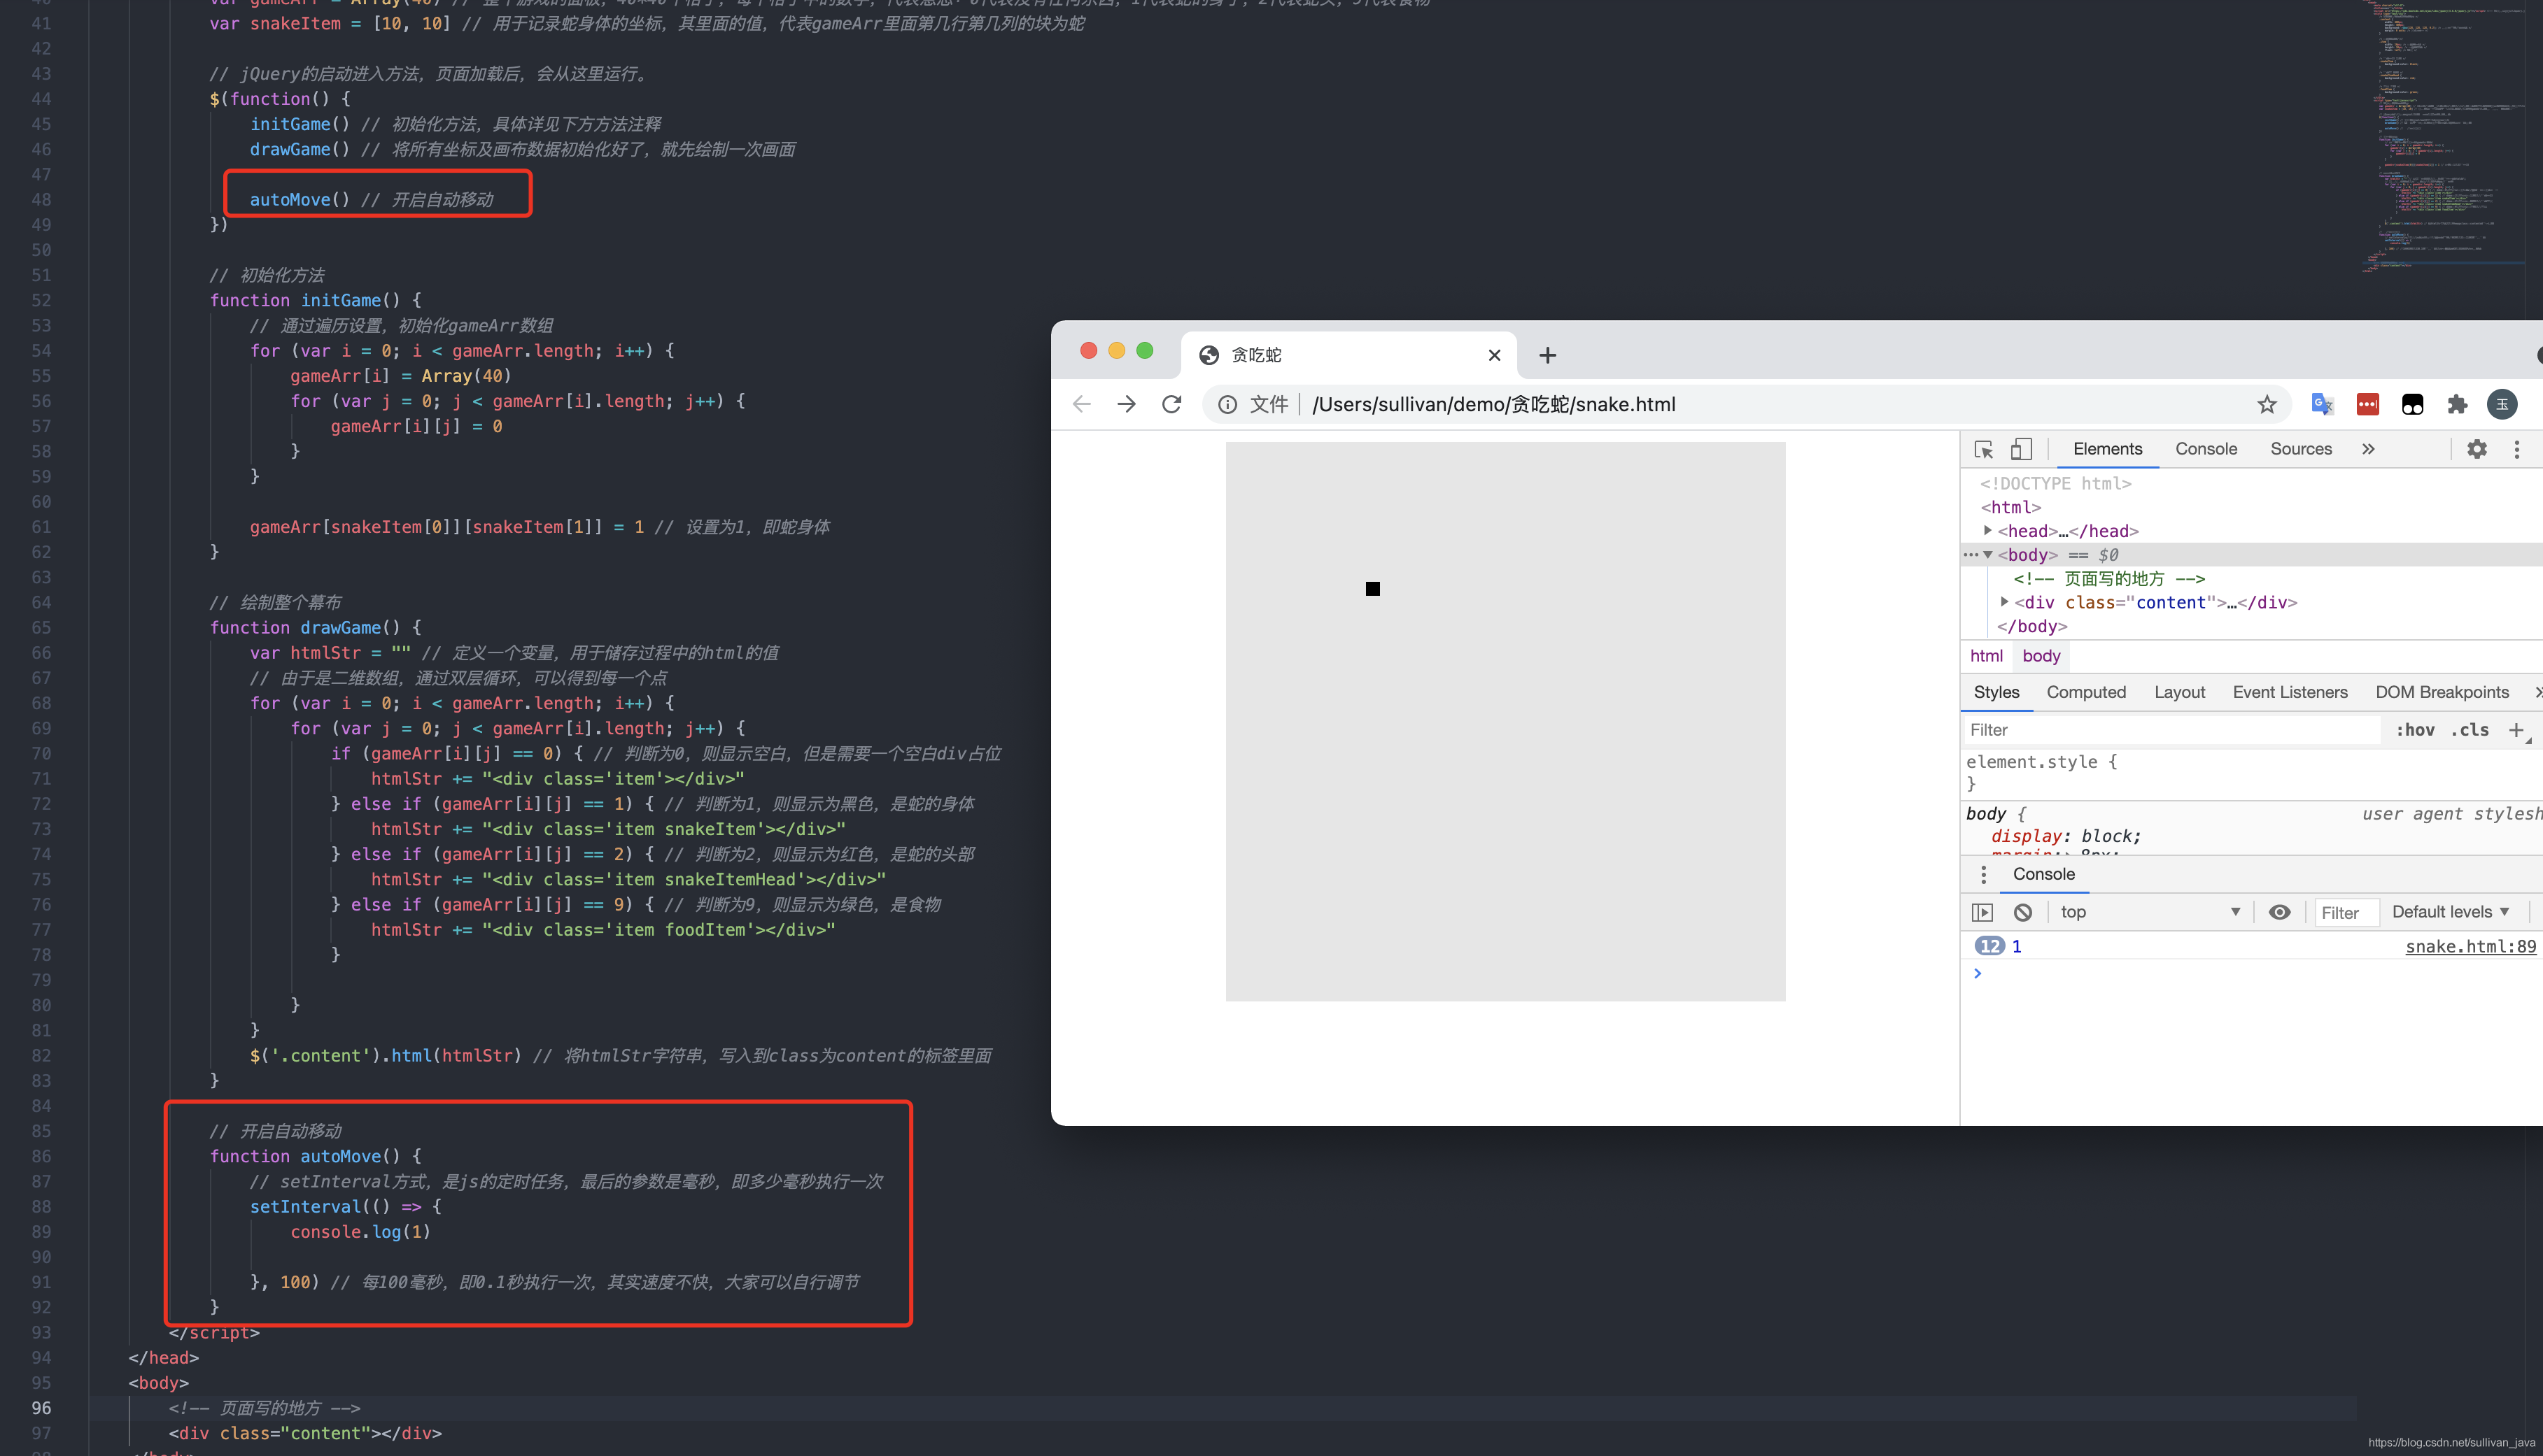This screenshot has width=2543, height=1456.
Task: Open the JavaScript context dropdown showing top
Action: tap(2150, 912)
